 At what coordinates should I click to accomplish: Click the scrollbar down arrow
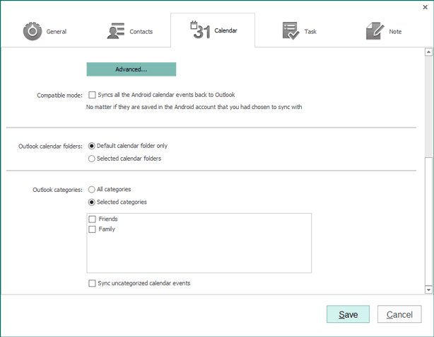(x=428, y=290)
